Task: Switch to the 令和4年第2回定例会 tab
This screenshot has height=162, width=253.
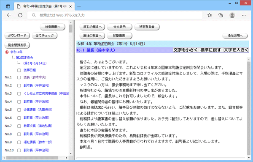Action: (x=44, y=6)
